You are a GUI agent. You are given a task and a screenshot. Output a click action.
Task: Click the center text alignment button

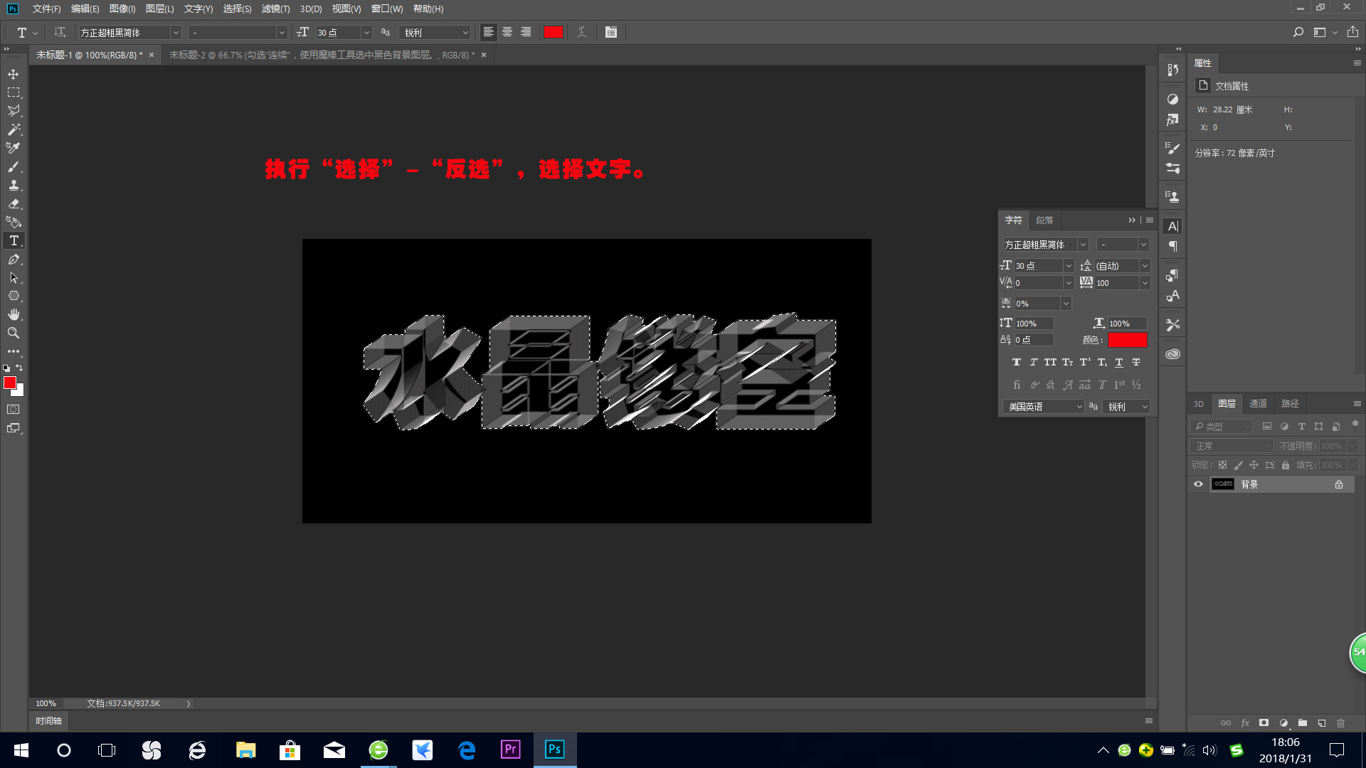pos(507,33)
